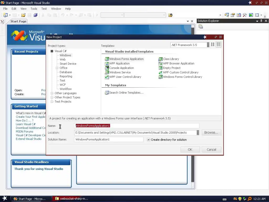Click the Start Page toolbar icon

251,15
